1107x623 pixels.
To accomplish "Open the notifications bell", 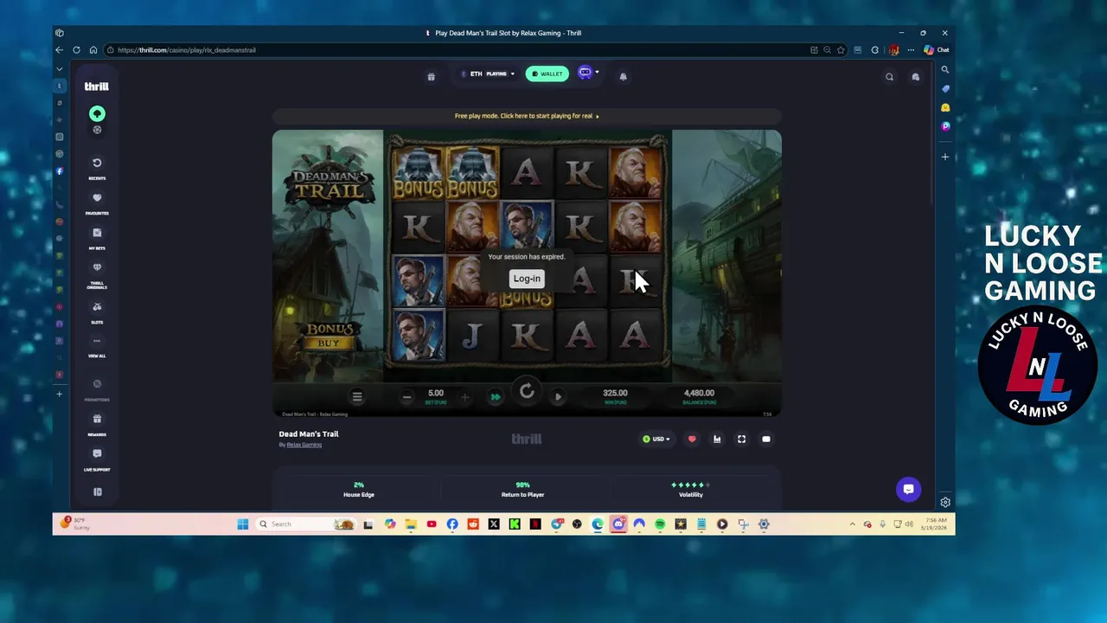I will [623, 76].
